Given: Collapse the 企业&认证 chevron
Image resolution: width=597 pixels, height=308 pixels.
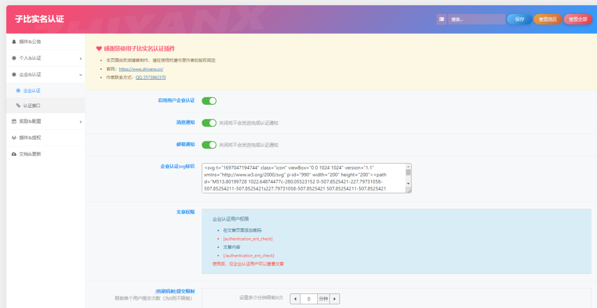Looking at the screenshot, I should click(x=80, y=75).
